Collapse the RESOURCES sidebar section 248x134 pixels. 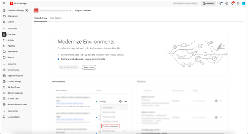[4, 111]
